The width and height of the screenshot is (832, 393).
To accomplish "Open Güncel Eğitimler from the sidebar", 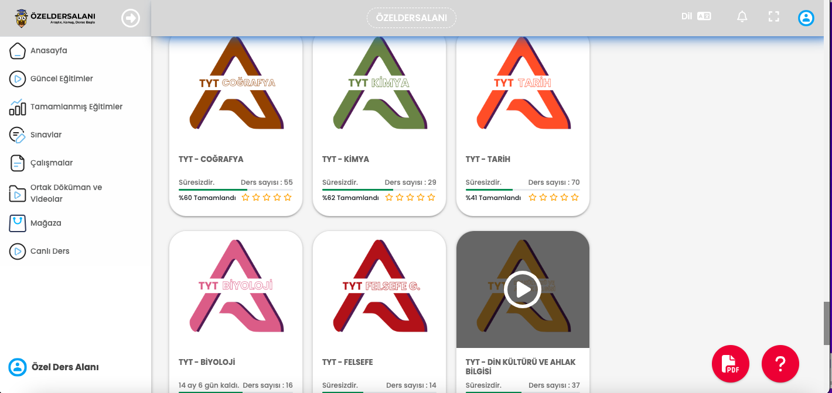I will pyautogui.click(x=62, y=79).
